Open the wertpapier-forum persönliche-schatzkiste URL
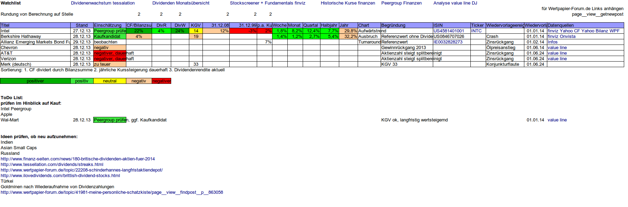This screenshot has width=628, height=207. coord(112,192)
